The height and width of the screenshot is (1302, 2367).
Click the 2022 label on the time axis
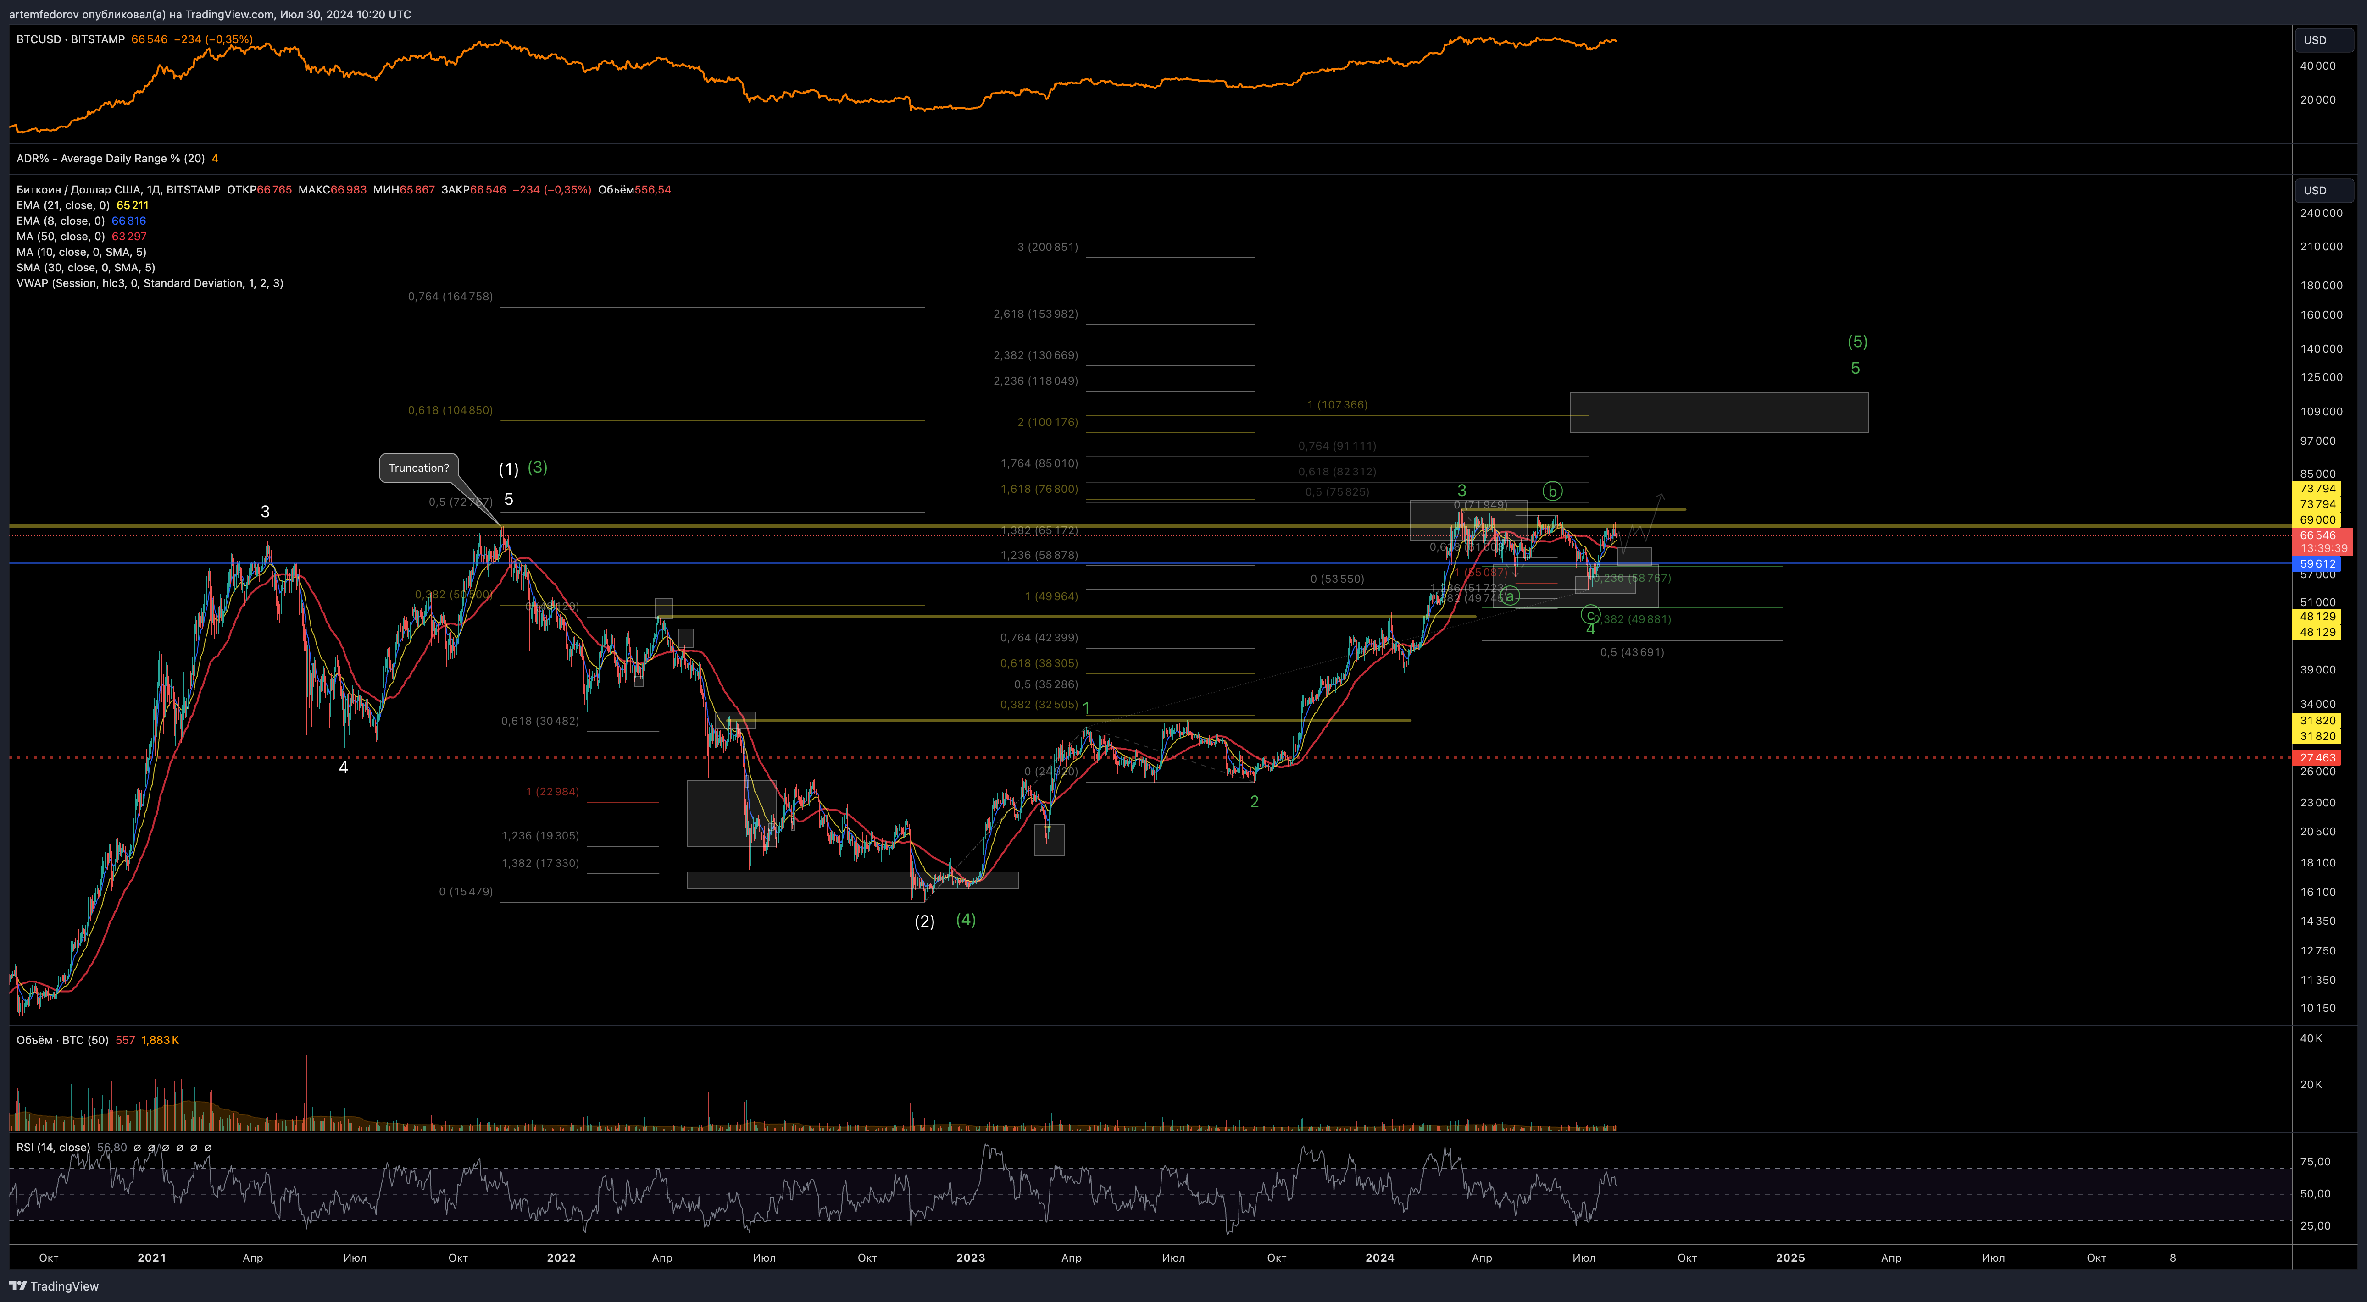coord(561,1258)
